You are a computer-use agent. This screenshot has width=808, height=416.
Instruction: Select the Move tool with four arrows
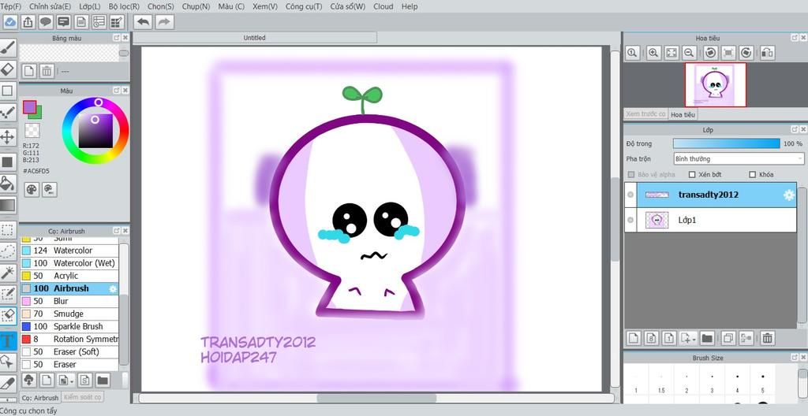pyautogui.click(x=8, y=137)
